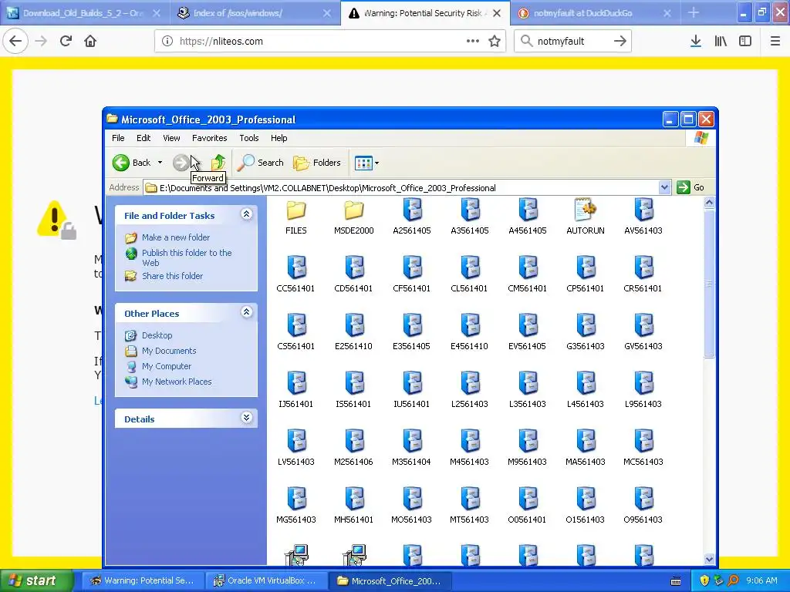Expand the Address bar dropdown
This screenshot has width=790, height=592.
point(664,188)
